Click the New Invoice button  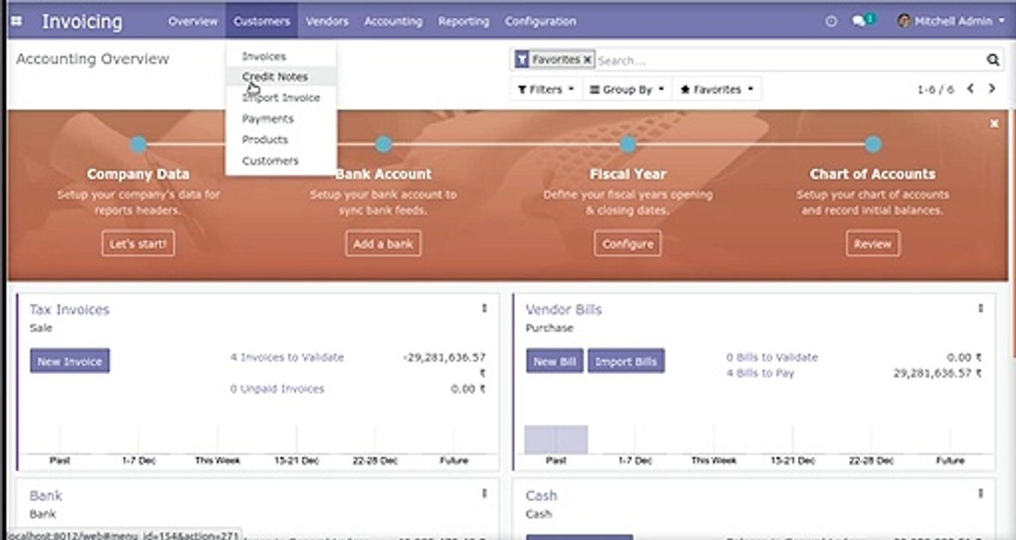(70, 361)
